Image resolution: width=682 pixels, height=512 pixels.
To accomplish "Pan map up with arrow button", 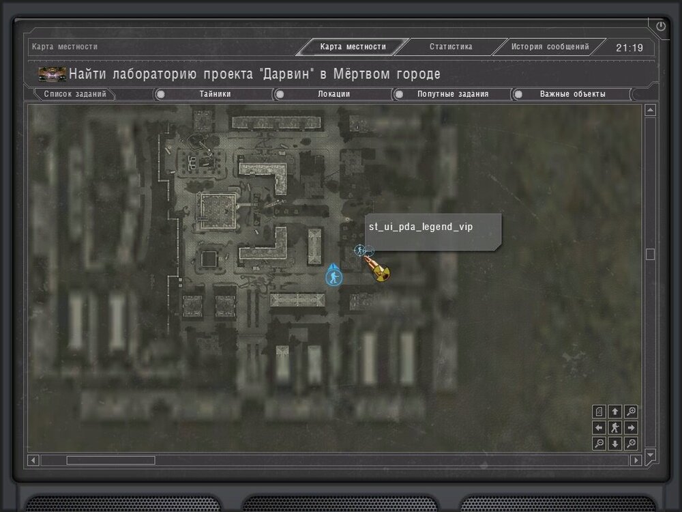I will (615, 412).
